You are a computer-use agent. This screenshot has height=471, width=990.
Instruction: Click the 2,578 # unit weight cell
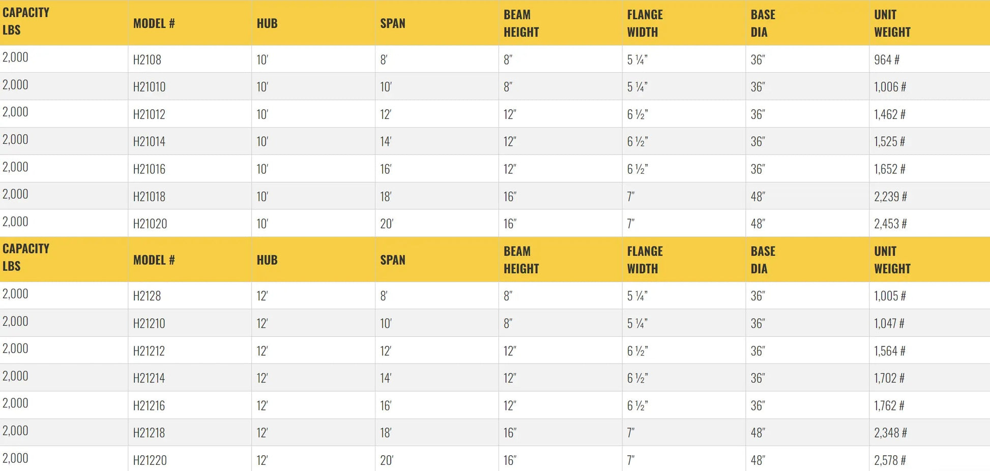890,460
